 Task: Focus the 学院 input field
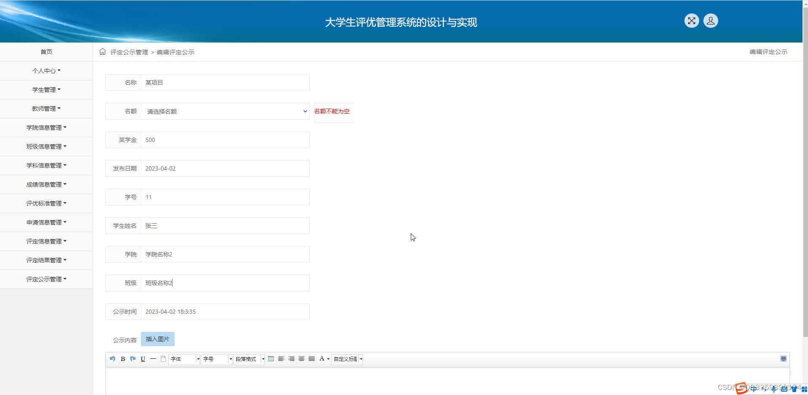pyautogui.click(x=225, y=254)
